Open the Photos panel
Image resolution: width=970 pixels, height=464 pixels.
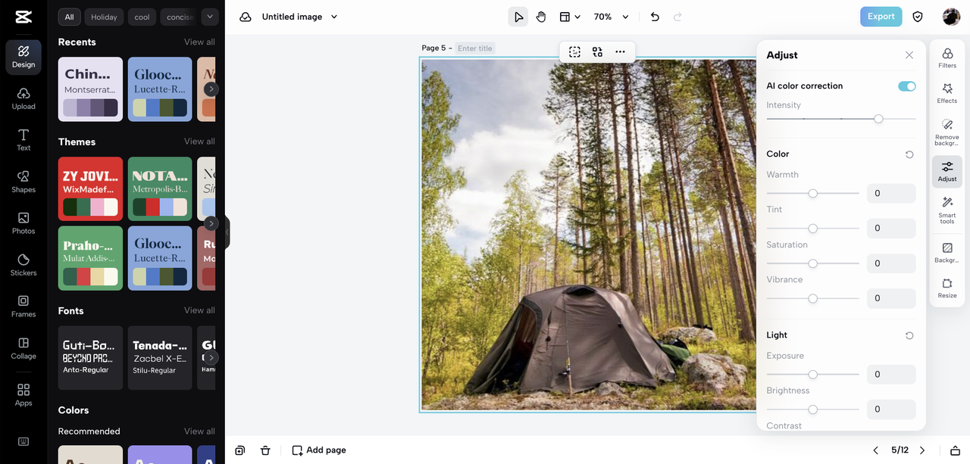tap(23, 224)
